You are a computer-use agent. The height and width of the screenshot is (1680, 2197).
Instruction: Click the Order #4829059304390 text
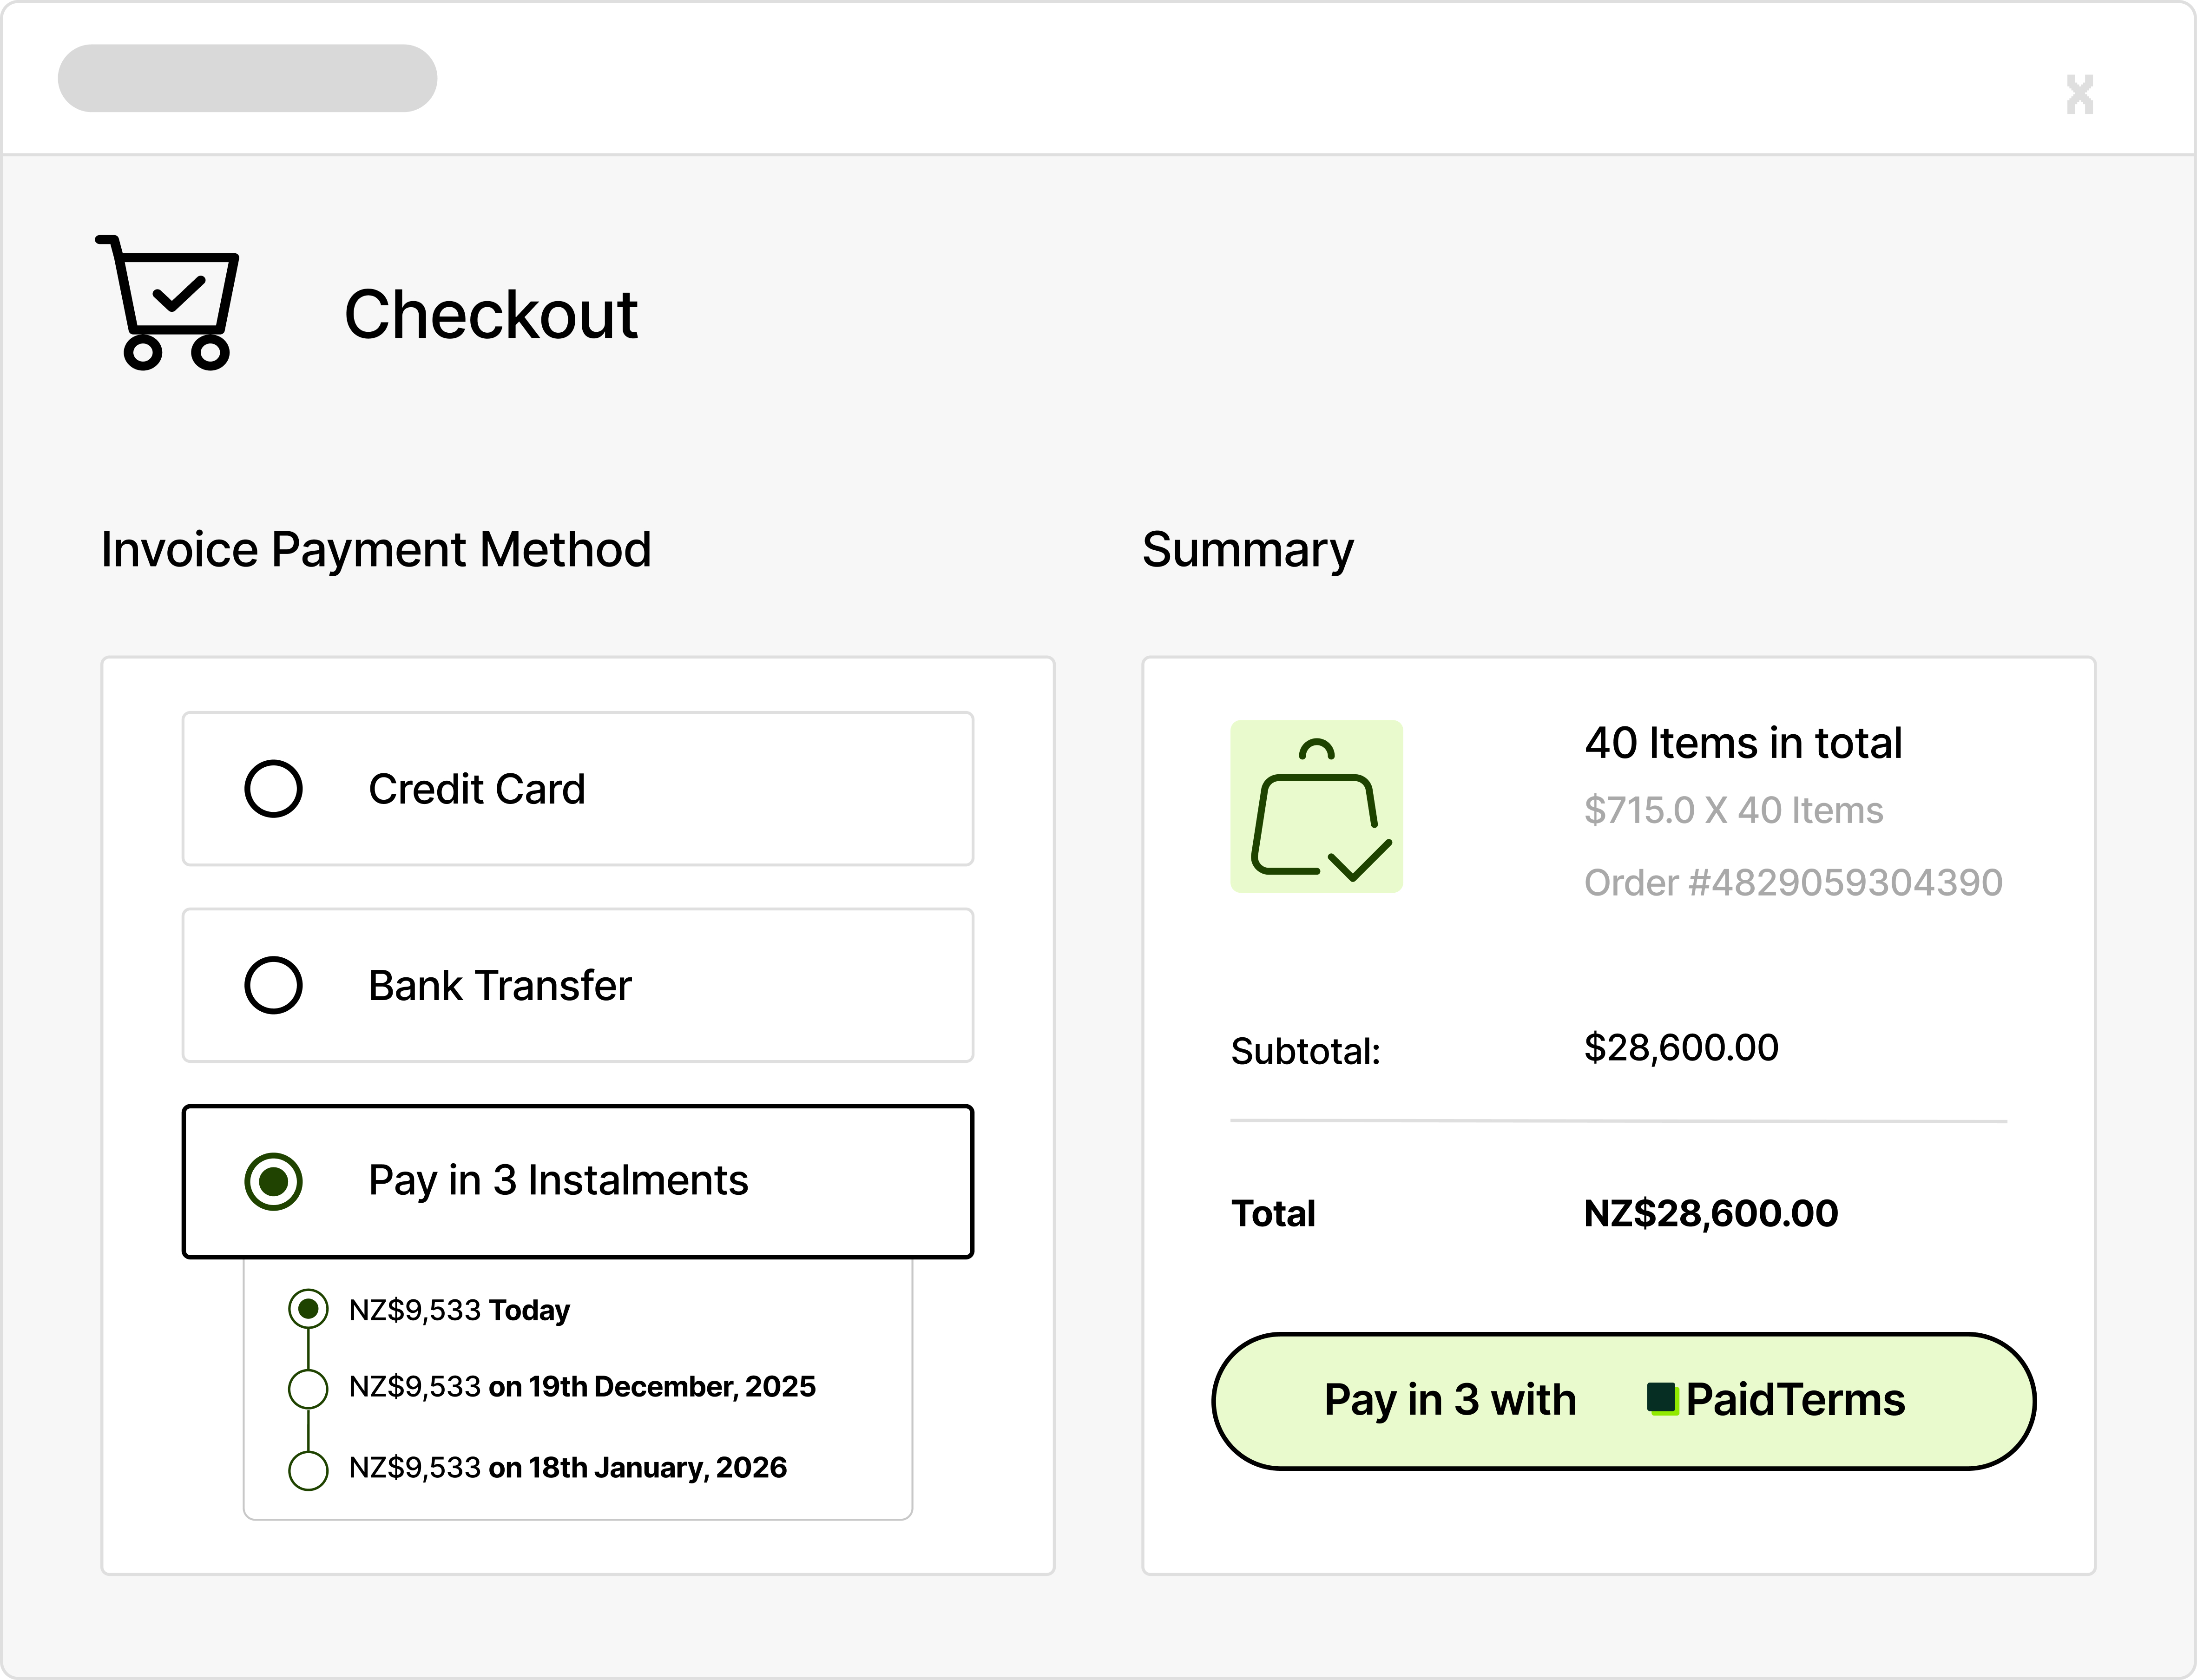(1793, 882)
